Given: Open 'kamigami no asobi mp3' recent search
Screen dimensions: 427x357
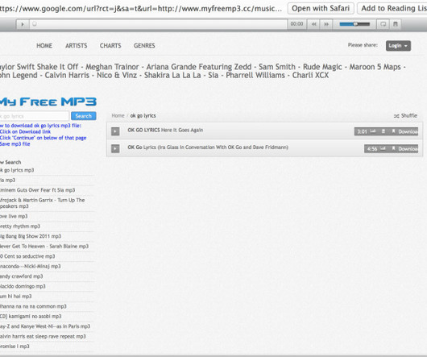Looking at the screenshot, I should click(31, 317).
